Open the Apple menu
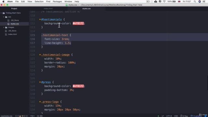208x117 pixels. coord(4,1)
